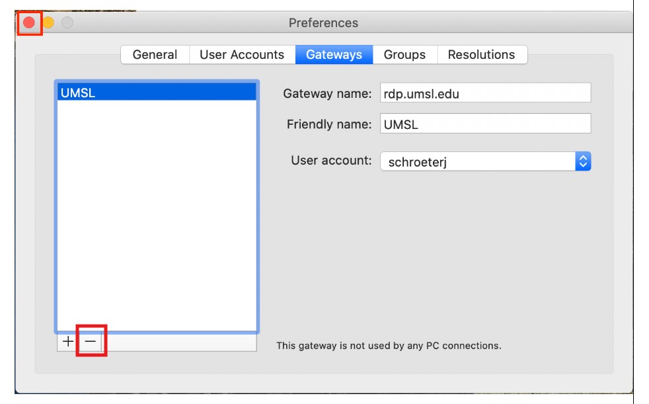Add a new gateway with plus button
Screen dimensions: 649x404
tap(68, 341)
